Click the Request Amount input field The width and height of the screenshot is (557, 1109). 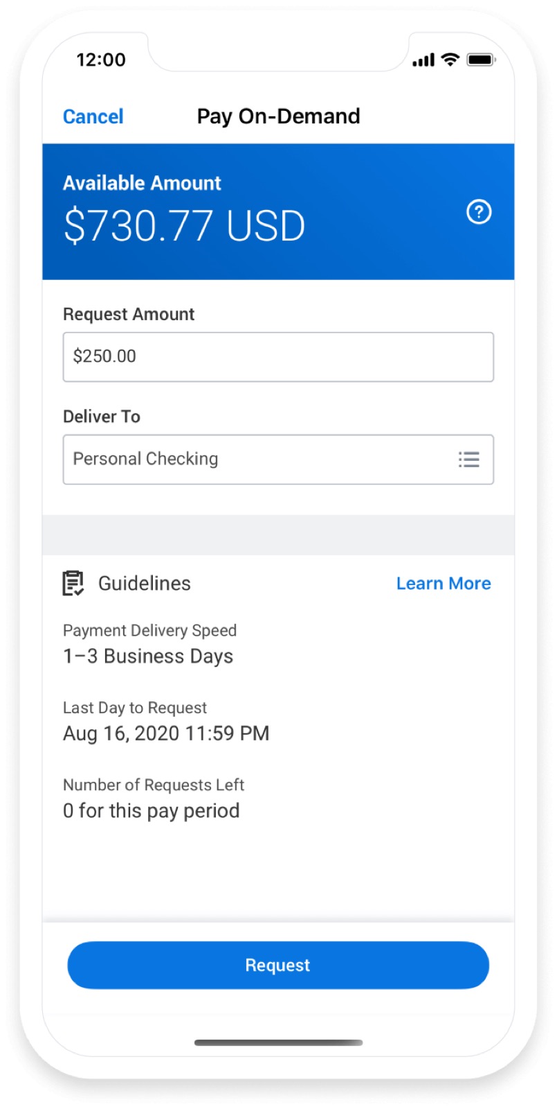(x=278, y=357)
